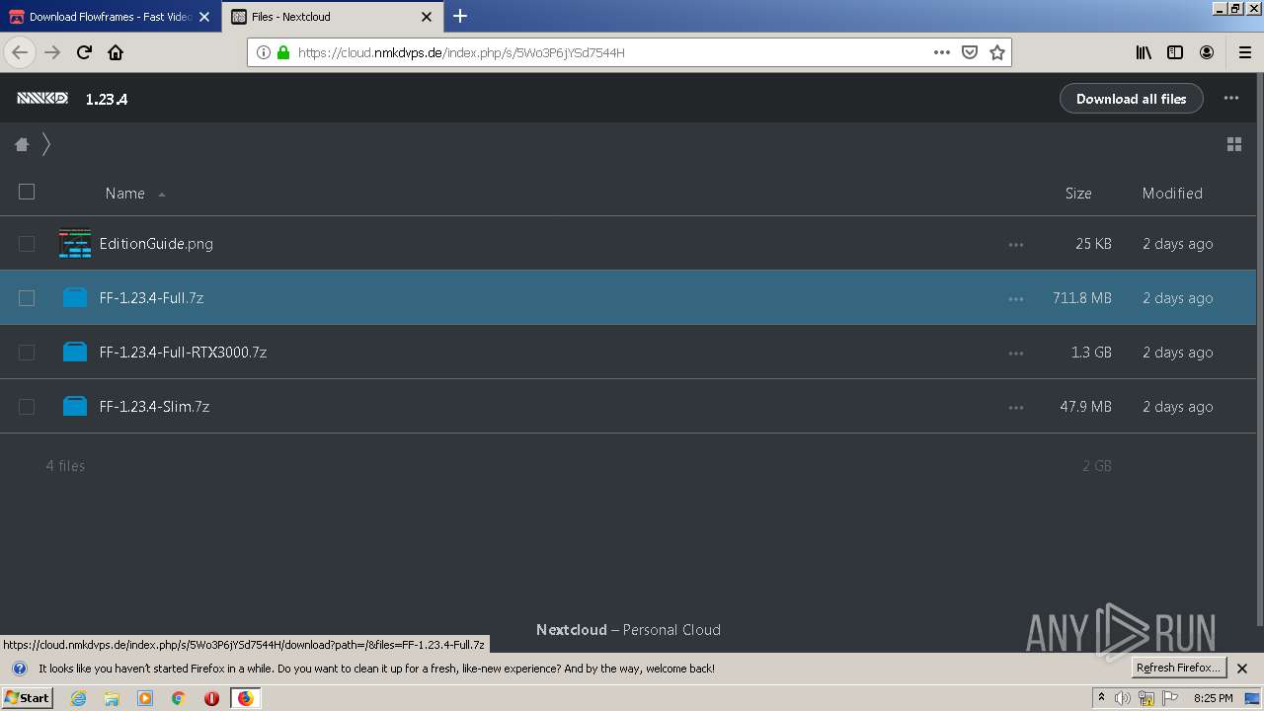Open the header three-dot more menu

pos(1230,98)
